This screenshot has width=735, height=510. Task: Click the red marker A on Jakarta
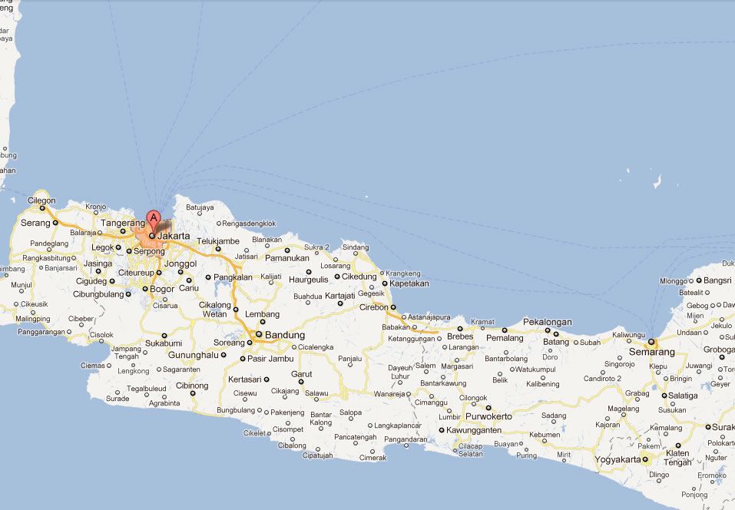[x=153, y=219]
